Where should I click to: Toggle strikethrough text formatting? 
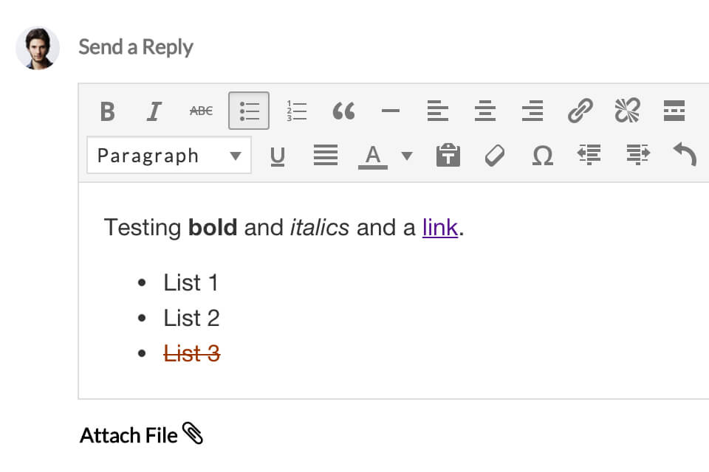tap(201, 111)
